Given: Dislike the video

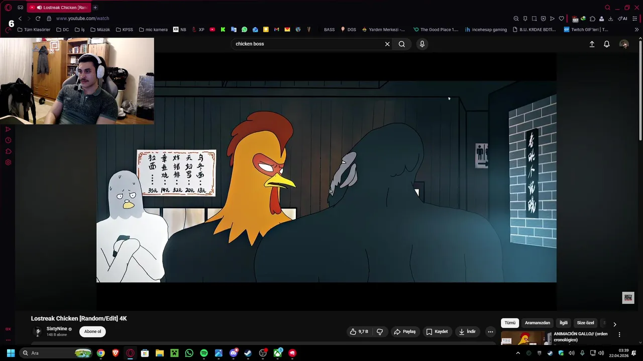Looking at the screenshot, I should coord(380,331).
